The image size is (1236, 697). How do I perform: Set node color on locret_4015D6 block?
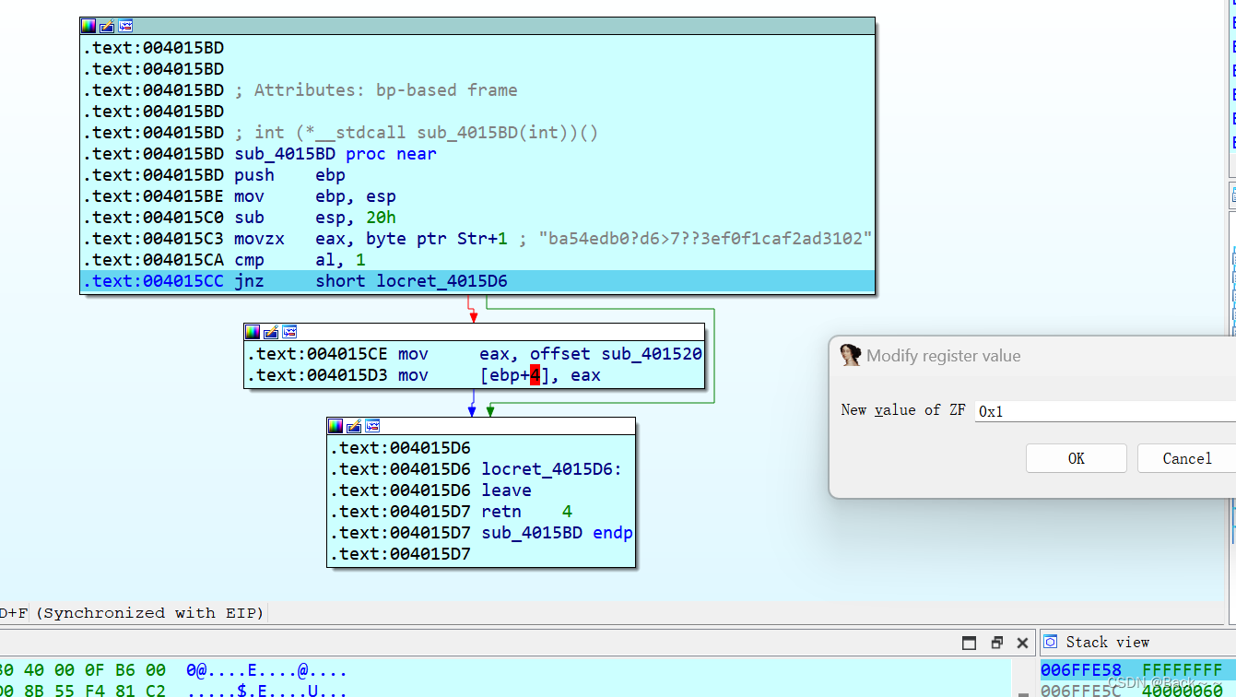pos(335,426)
